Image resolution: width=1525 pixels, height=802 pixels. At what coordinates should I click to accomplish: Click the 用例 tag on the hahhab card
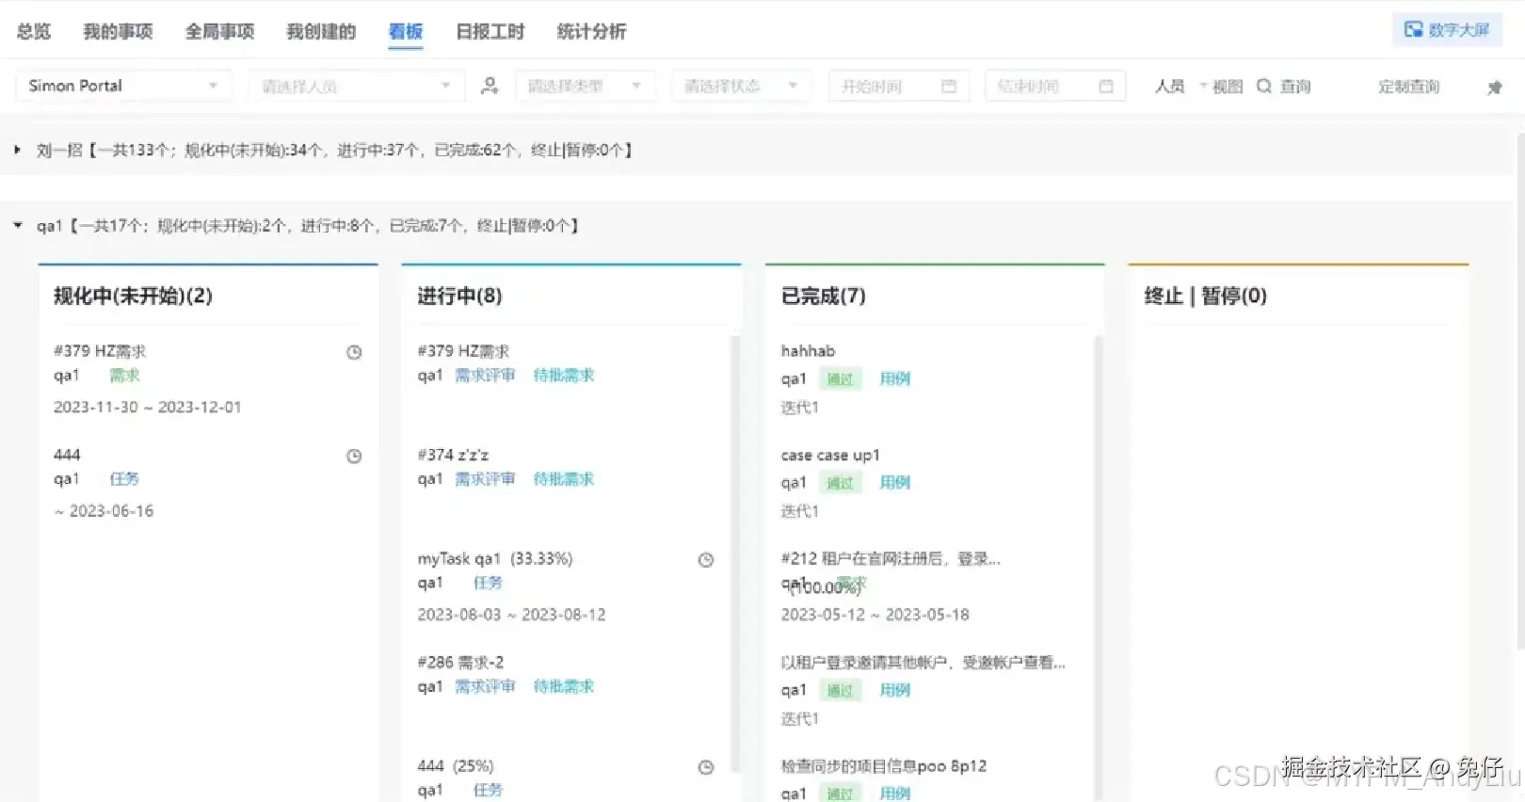point(895,378)
